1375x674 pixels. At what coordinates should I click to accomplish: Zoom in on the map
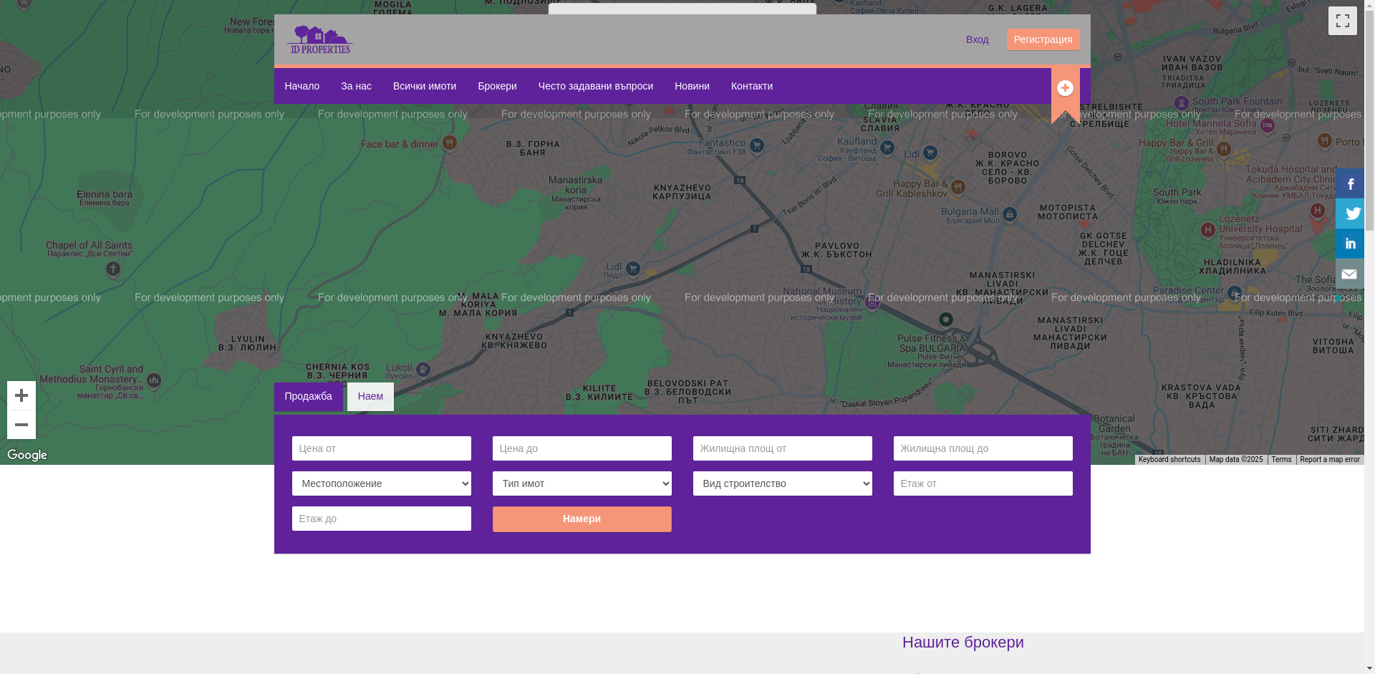click(x=21, y=395)
